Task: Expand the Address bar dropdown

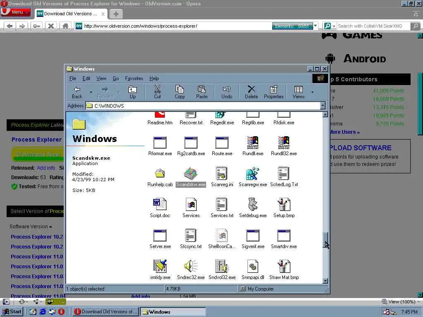Action: coord(323,106)
